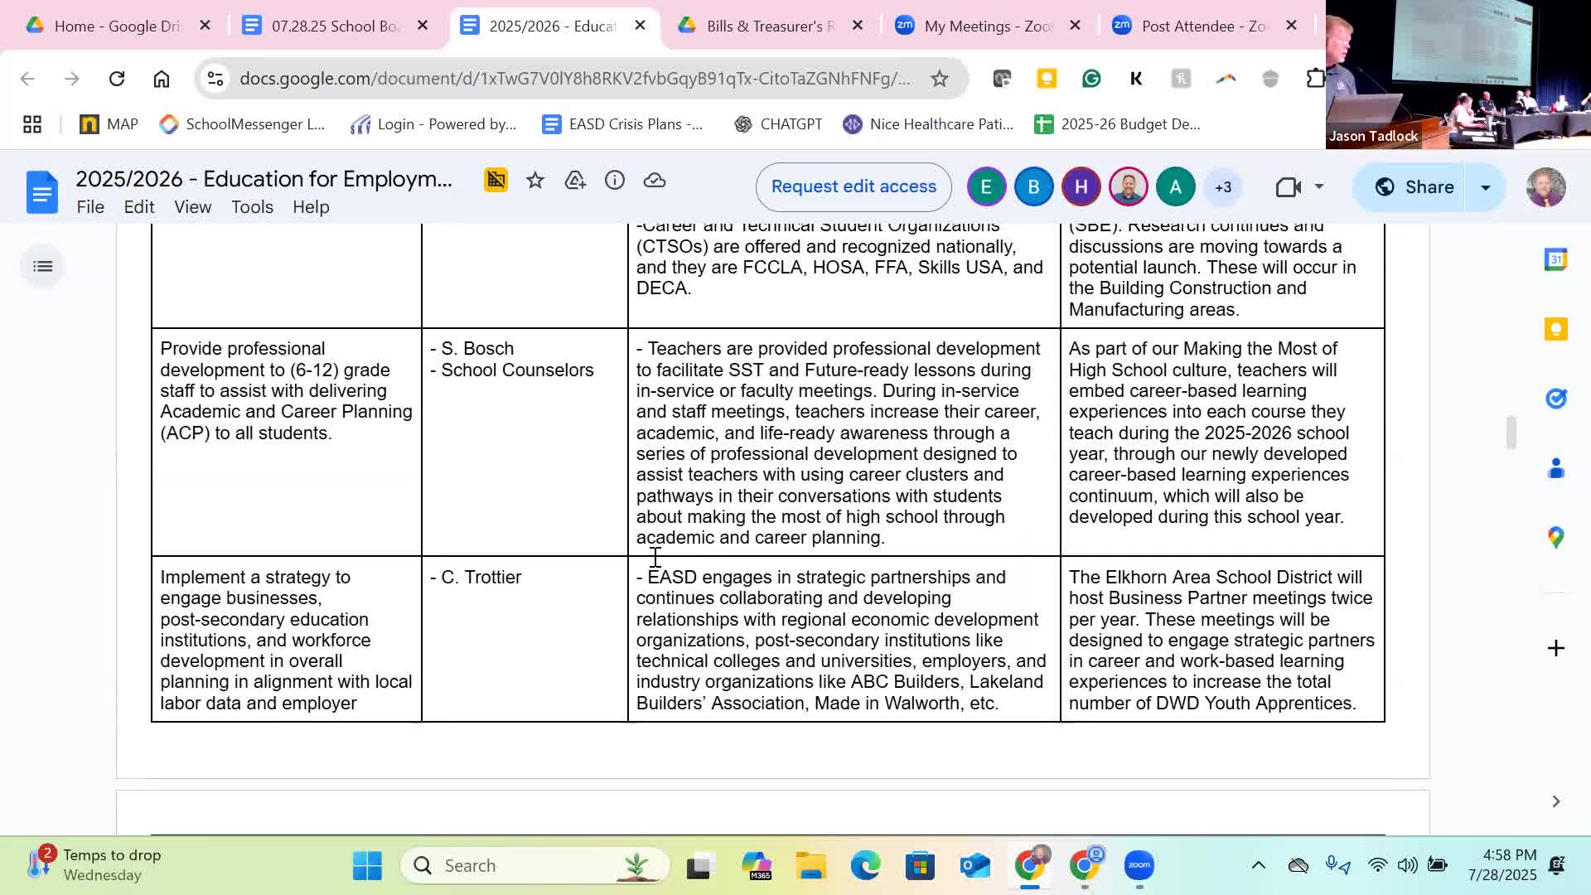The height and width of the screenshot is (895, 1591).
Task: Open Google Keep side panel icon
Action: pos(1555,330)
